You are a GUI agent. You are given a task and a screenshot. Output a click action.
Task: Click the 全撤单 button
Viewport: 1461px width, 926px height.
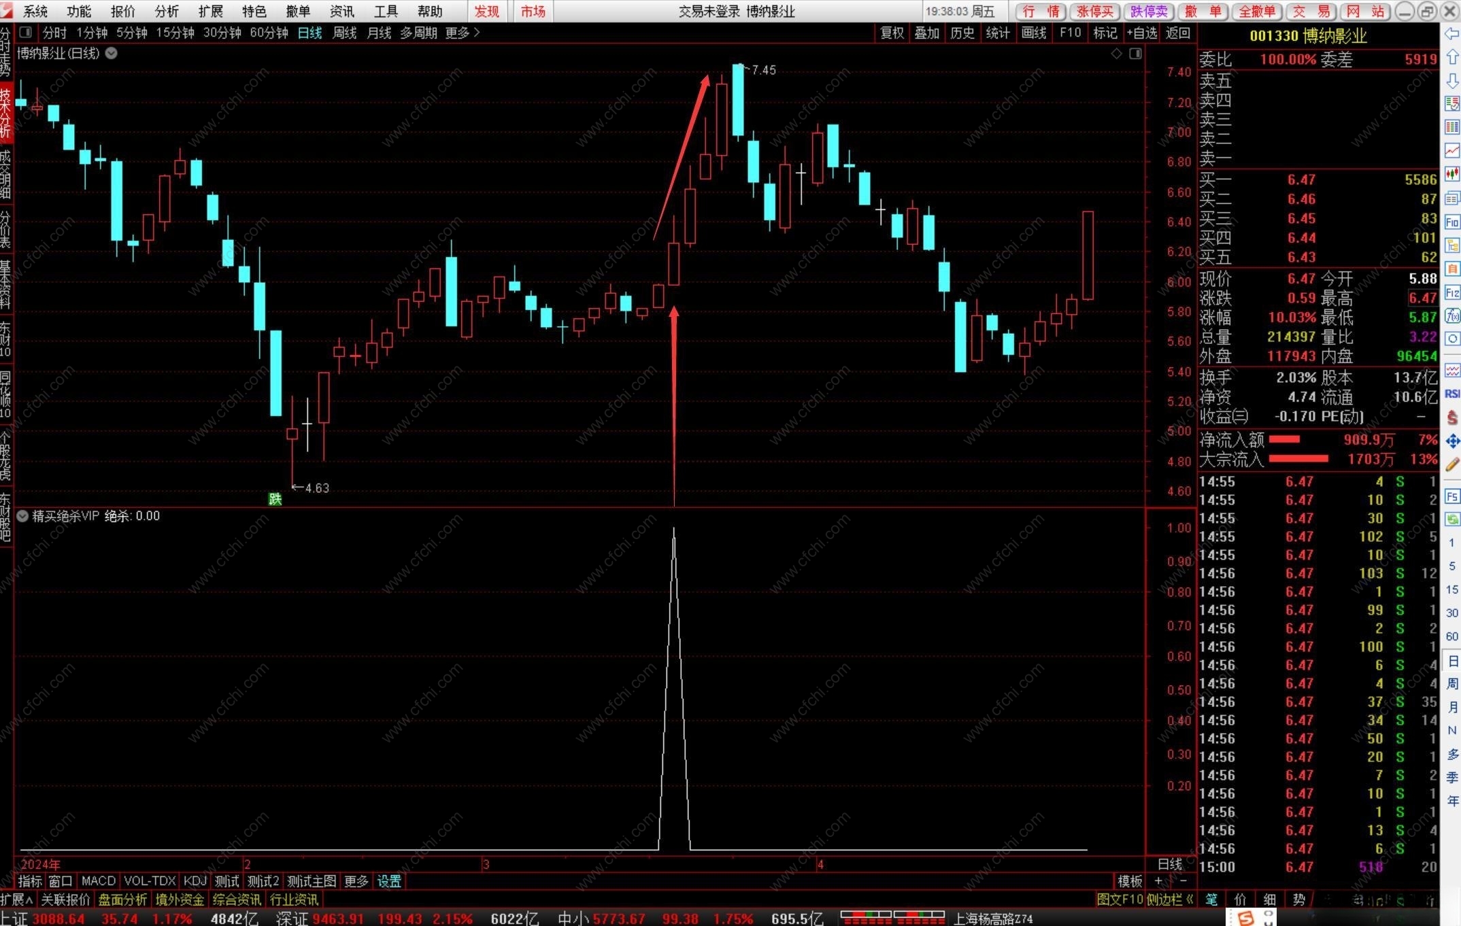point(1257,11)
